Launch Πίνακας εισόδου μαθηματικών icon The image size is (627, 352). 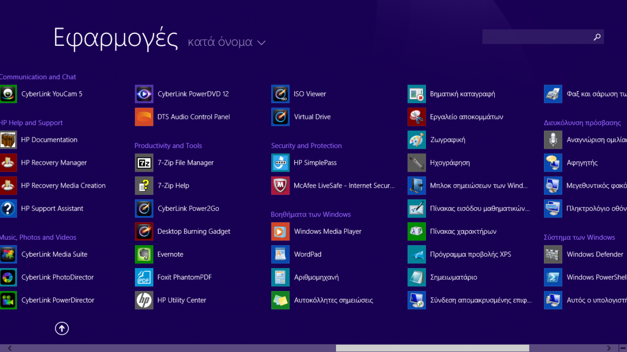tap(416, 209)
